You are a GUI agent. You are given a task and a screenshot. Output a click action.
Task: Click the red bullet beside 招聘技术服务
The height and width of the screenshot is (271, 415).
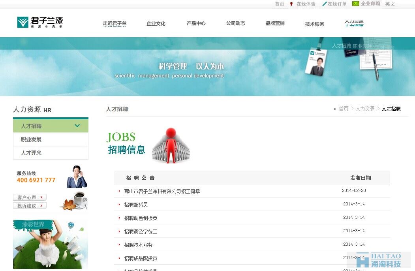119,245
